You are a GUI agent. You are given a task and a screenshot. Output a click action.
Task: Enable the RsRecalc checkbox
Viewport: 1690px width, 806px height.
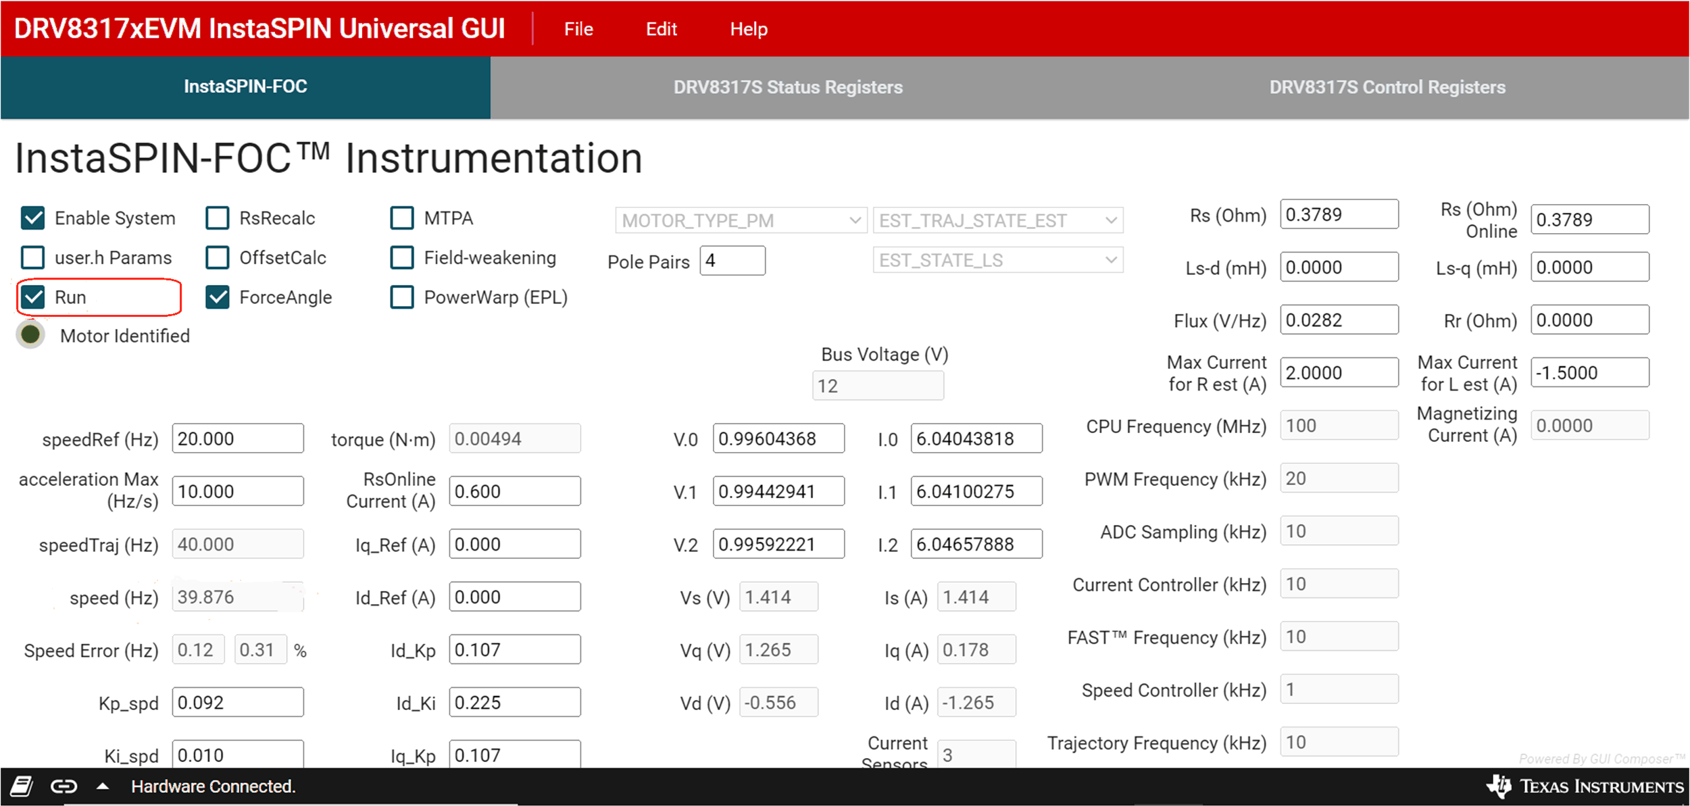point(217,218)
